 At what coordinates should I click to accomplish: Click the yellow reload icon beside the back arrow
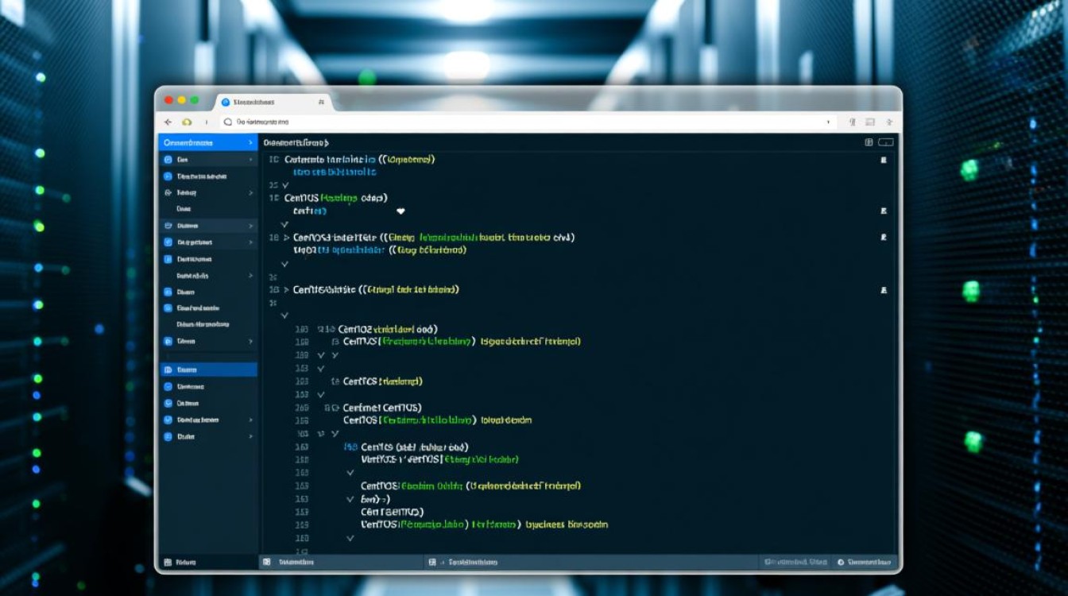tap(188, 122)
